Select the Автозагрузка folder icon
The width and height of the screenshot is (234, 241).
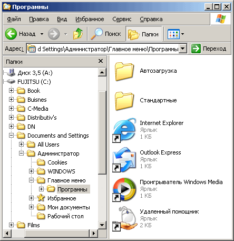coord(124,71)
